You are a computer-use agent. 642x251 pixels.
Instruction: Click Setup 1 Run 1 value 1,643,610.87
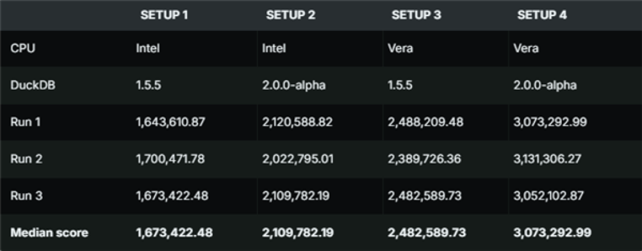(x=171, y=122)
